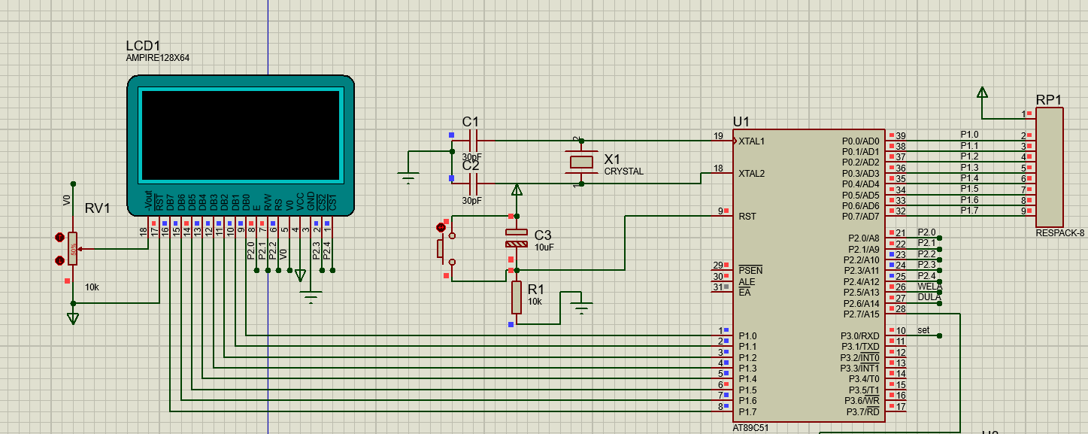Click the ALE pin name on U1
The height and width of the screenshot is (434, 1088).
[747, 281]
